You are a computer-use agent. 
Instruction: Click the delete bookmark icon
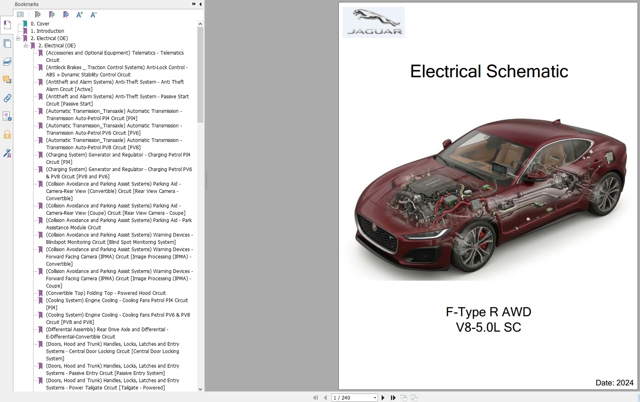[37, 15]
